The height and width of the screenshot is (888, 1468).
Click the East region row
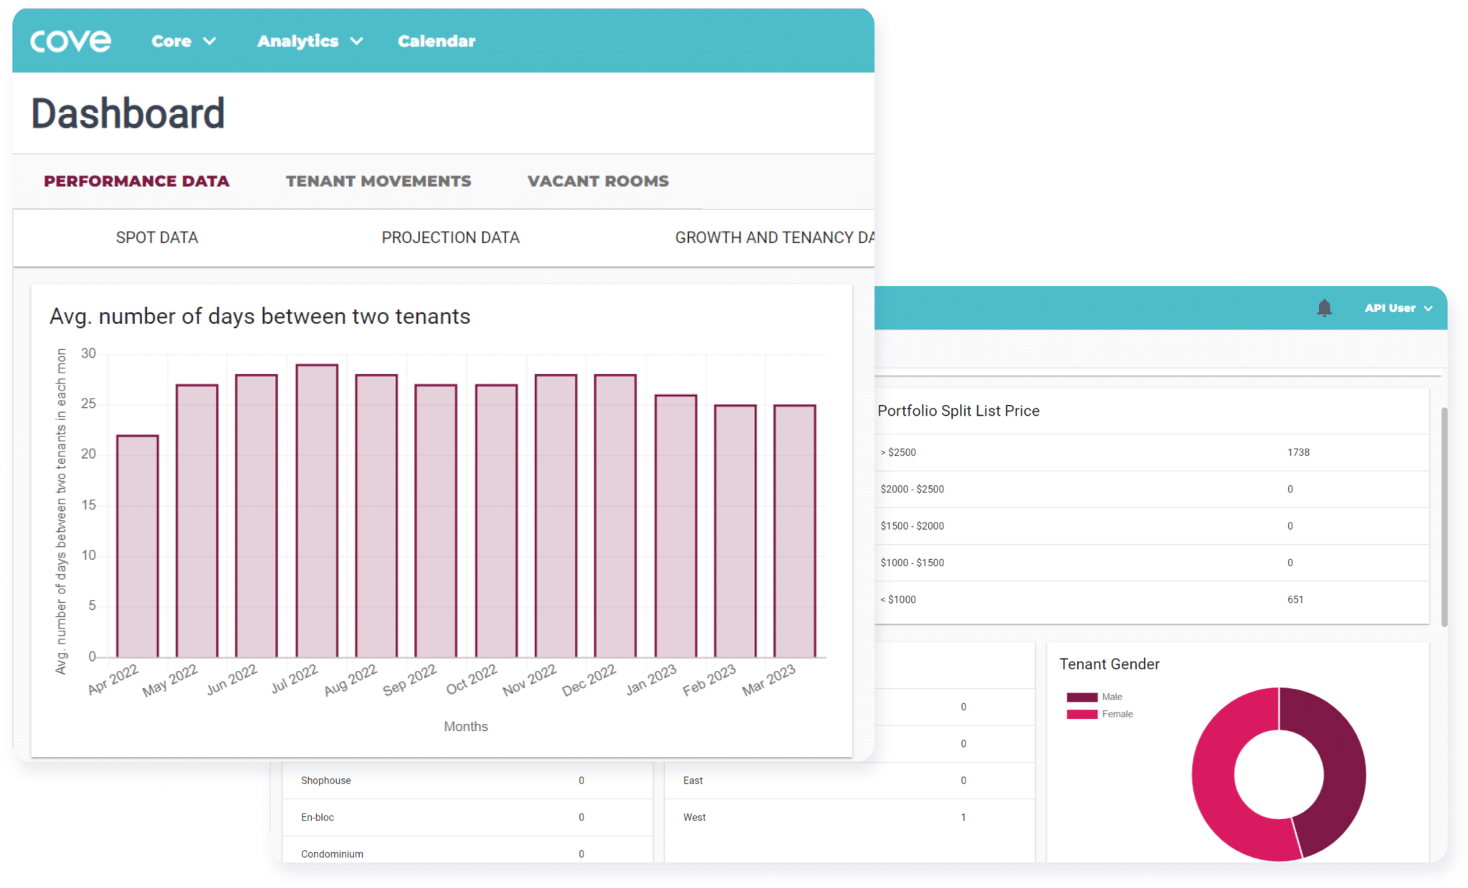tap(849, 780)
